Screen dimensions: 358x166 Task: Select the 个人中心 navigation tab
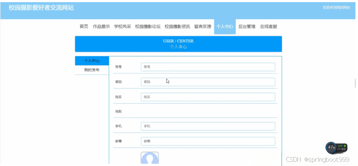point(225,27)
